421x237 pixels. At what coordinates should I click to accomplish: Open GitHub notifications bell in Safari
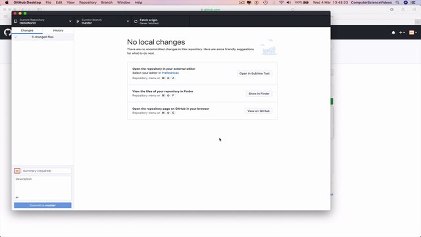click(393, 32)
